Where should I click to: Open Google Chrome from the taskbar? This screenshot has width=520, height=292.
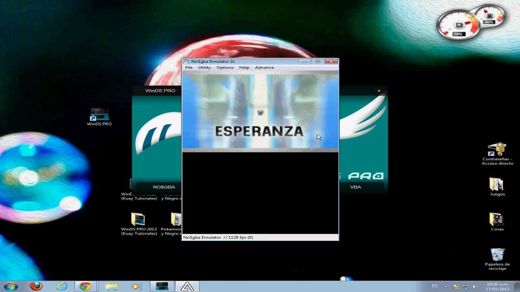click(85, 286)
